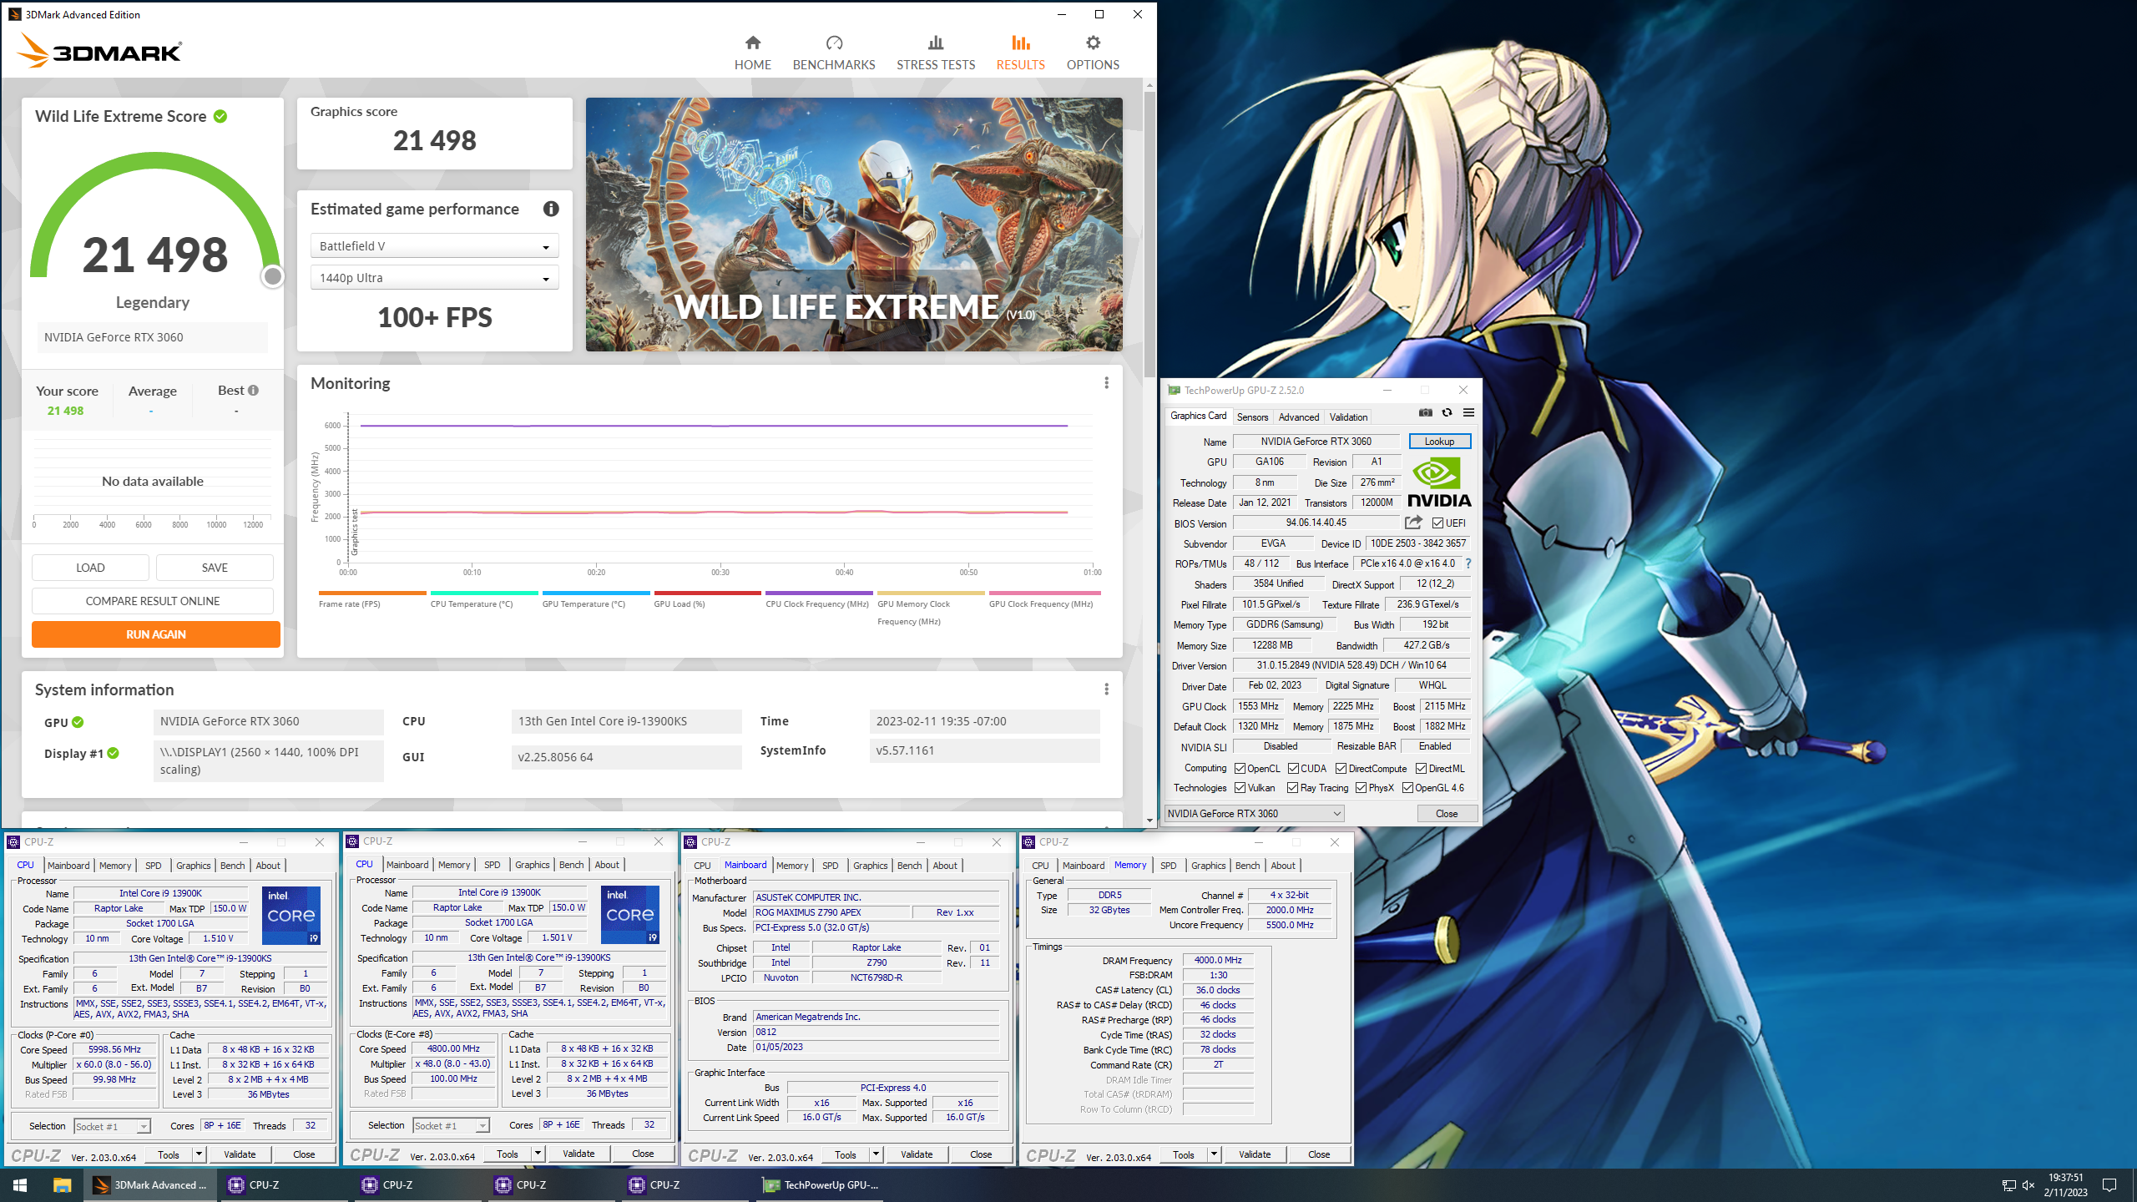Viewport: 2137px width, 1202px height.
Task: Click the LOAD button
Action: tap(90, 568)
